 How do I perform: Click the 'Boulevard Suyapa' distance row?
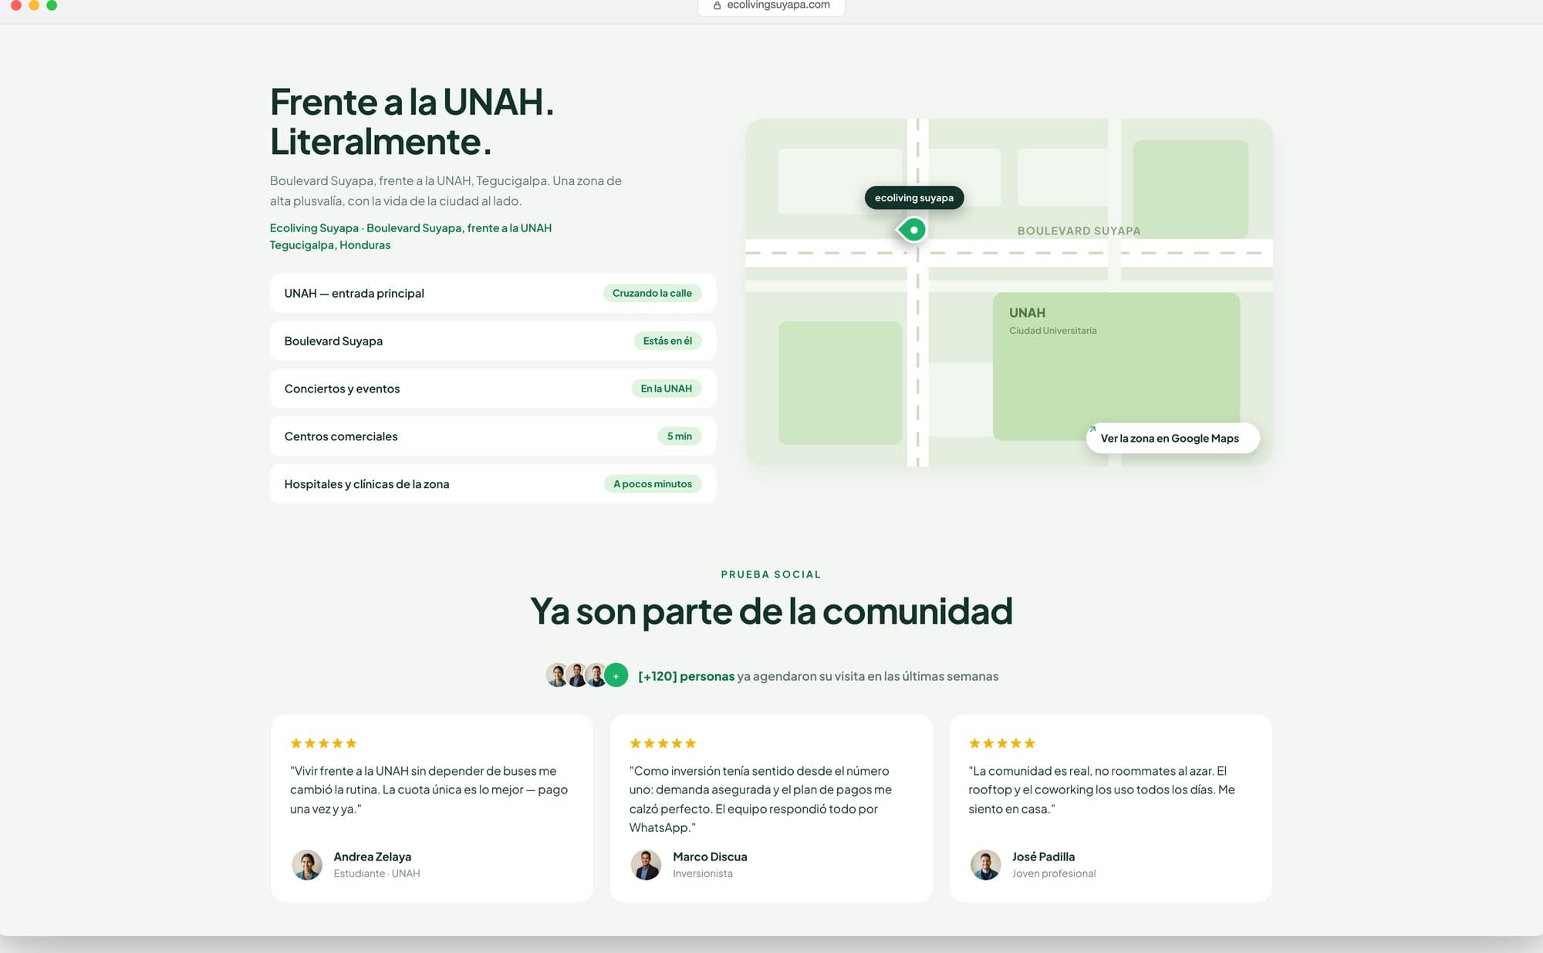(x=493, y=341)
